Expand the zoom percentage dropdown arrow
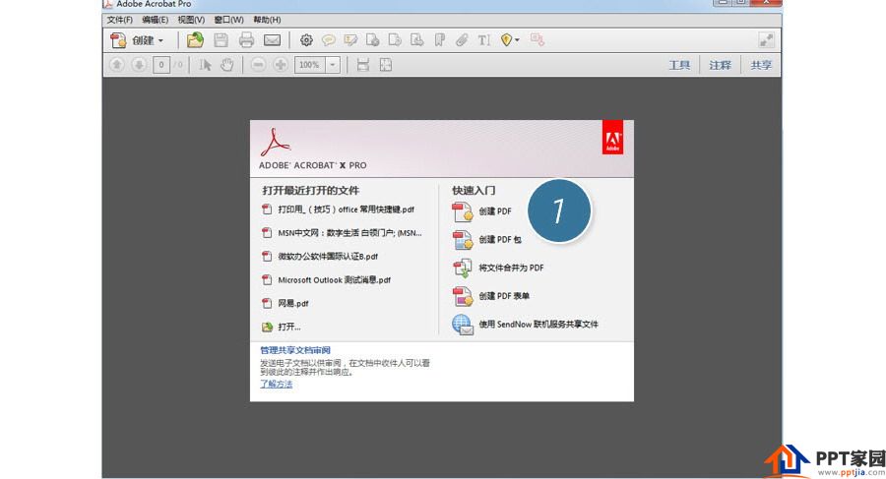The width and height of the screenshot is (886, 479). (x=333, y=65)
